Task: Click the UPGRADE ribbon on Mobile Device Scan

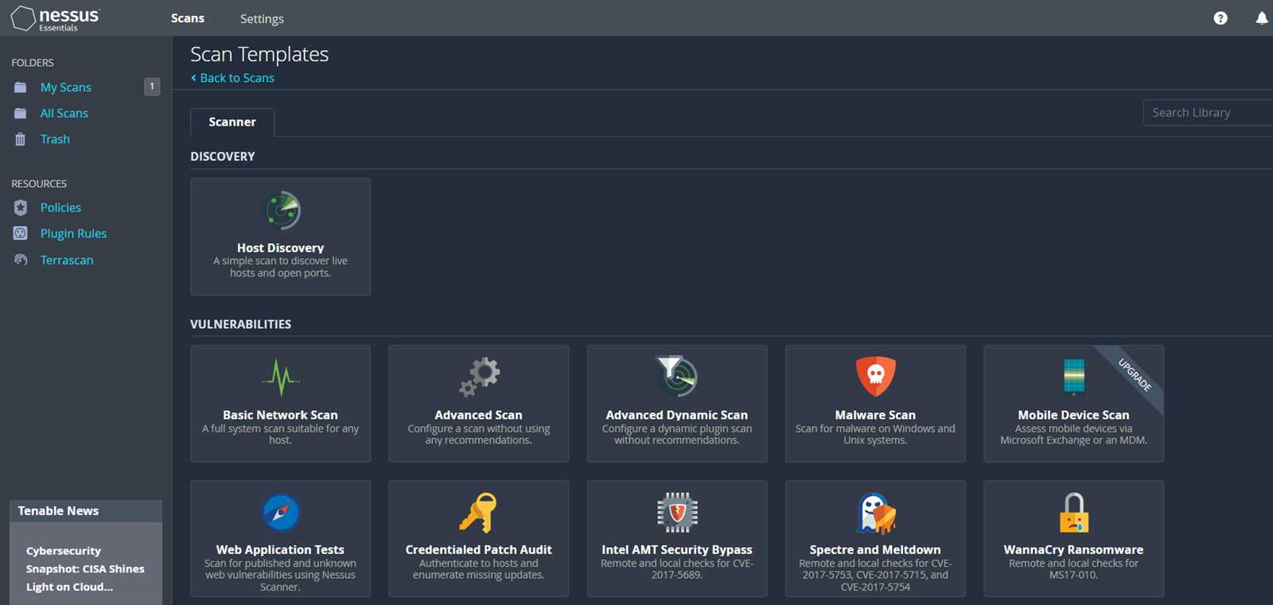Action: [x=1135, y=374]
